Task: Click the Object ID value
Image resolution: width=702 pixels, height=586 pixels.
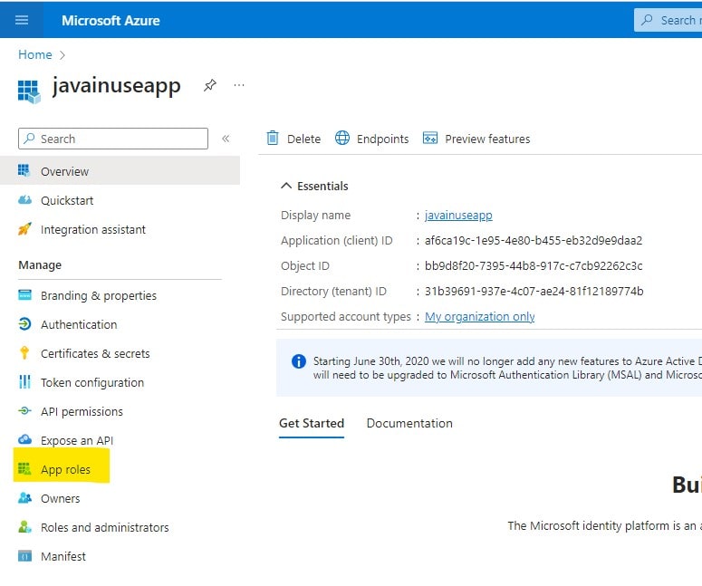Action: click(x=534, y=266)
